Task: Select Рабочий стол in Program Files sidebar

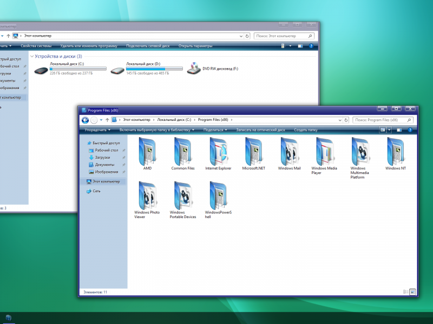Action: pyautogui.click(x=103, y=151)
